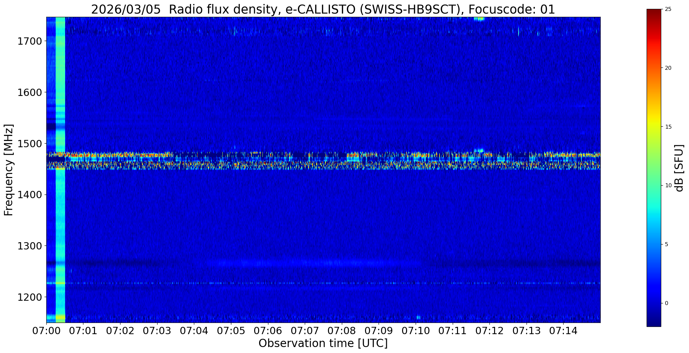The width and height of the screenshot is (689, 353).
Task: Click the 07:06 time tick label
Action: pyautogui.click(x=268, y=331)
